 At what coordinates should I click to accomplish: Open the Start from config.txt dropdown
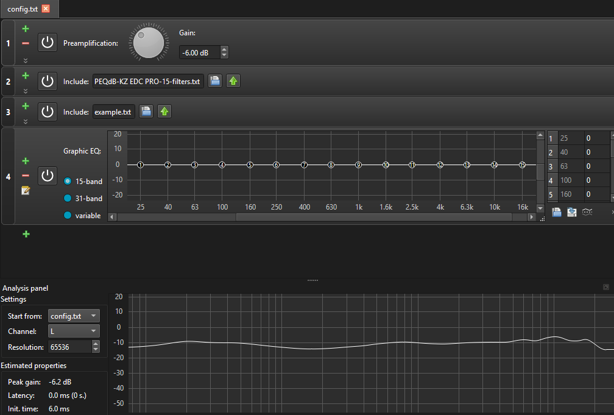(x=74, y=316)
